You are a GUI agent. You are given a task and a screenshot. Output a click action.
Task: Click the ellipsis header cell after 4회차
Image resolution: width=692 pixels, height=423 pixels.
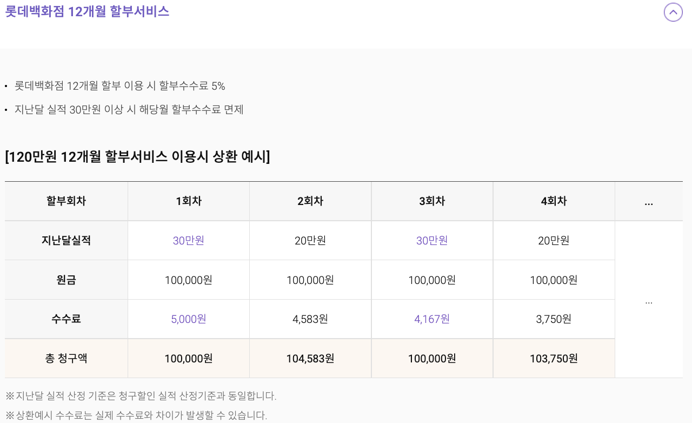click(649, 201)
